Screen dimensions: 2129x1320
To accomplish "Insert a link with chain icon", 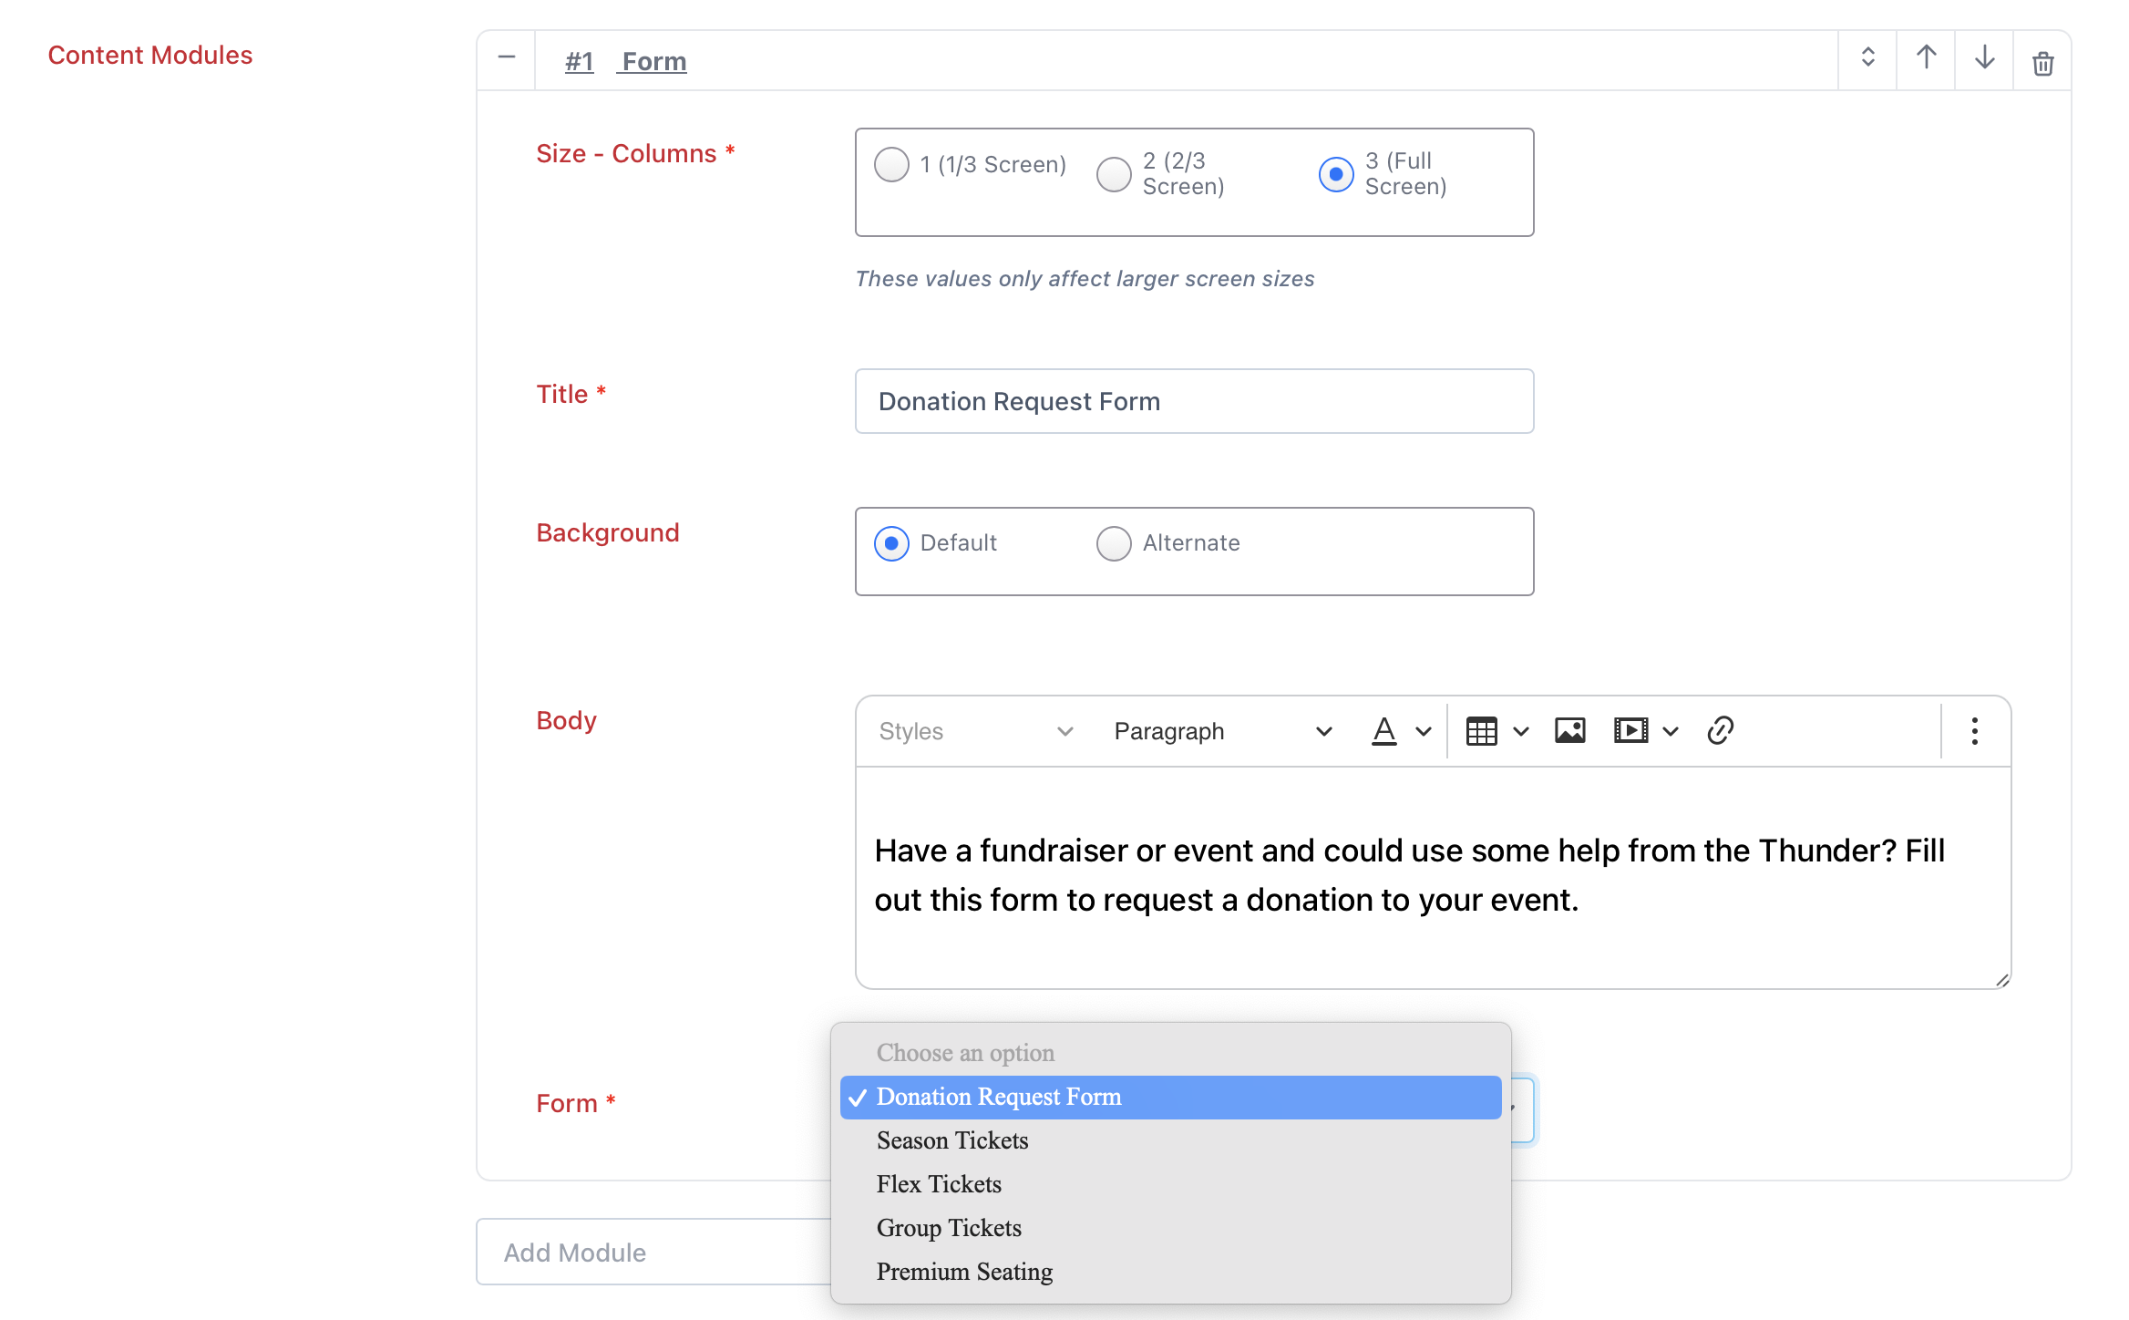I will point(1720,731).
